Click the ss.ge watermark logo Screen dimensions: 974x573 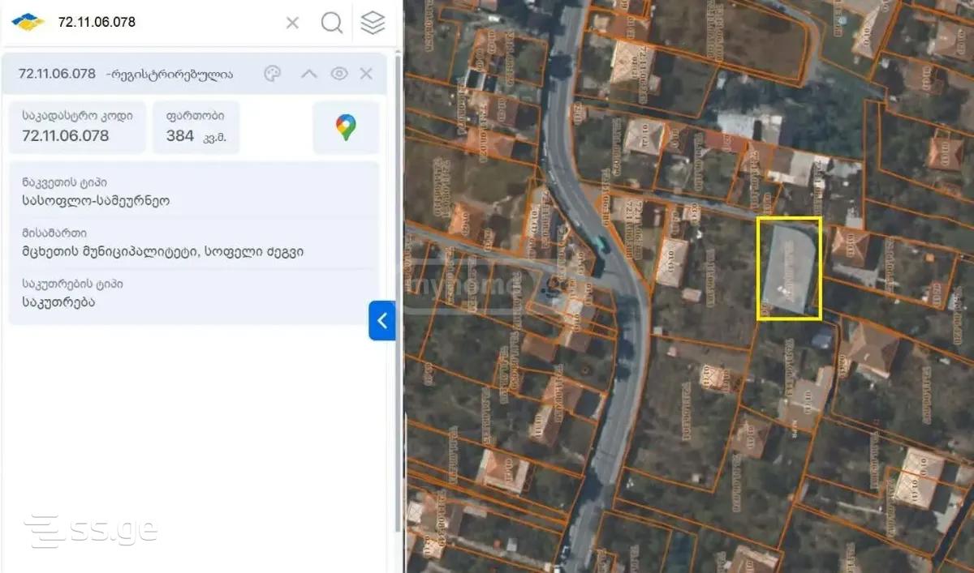[x=91, y=532]
